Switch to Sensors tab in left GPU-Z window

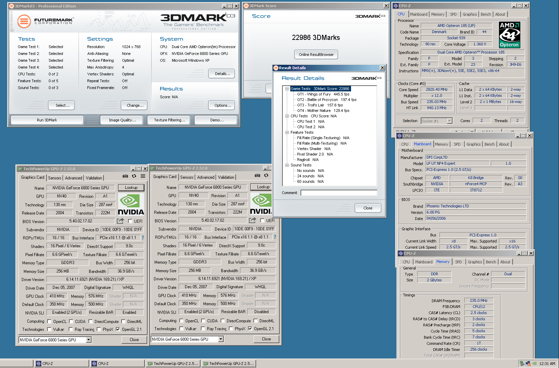pos(55,178)
